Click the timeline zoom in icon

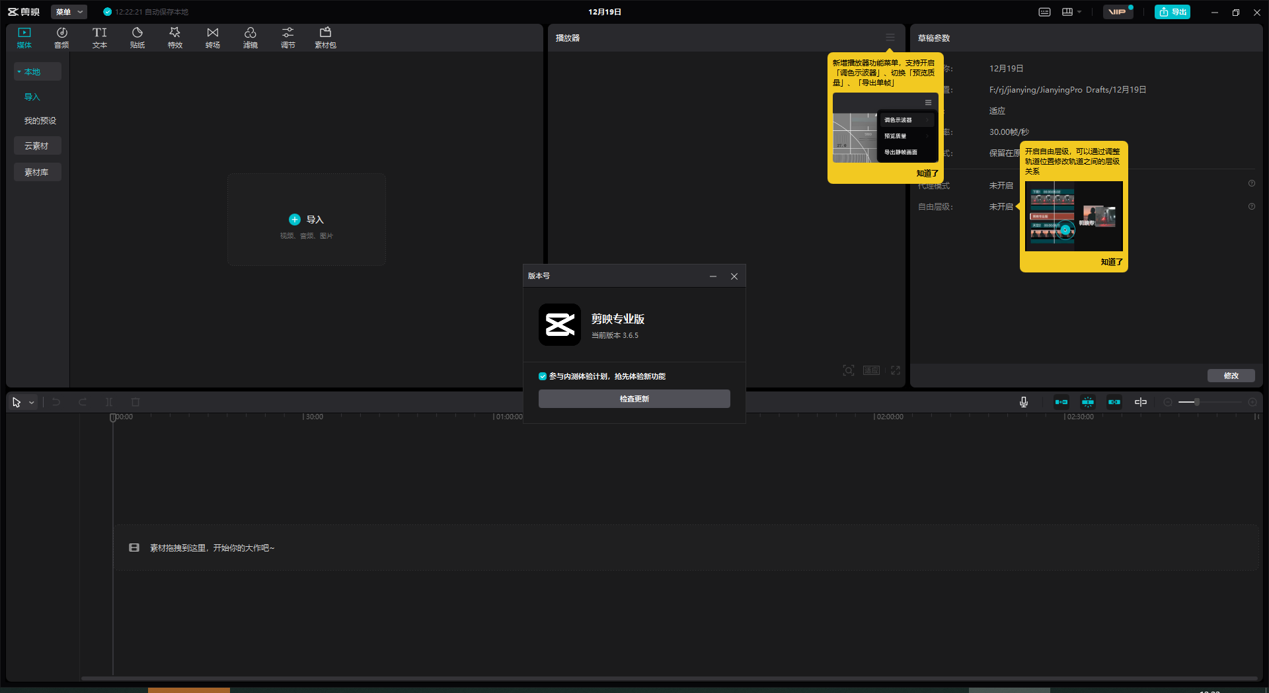click(1252, 402)
